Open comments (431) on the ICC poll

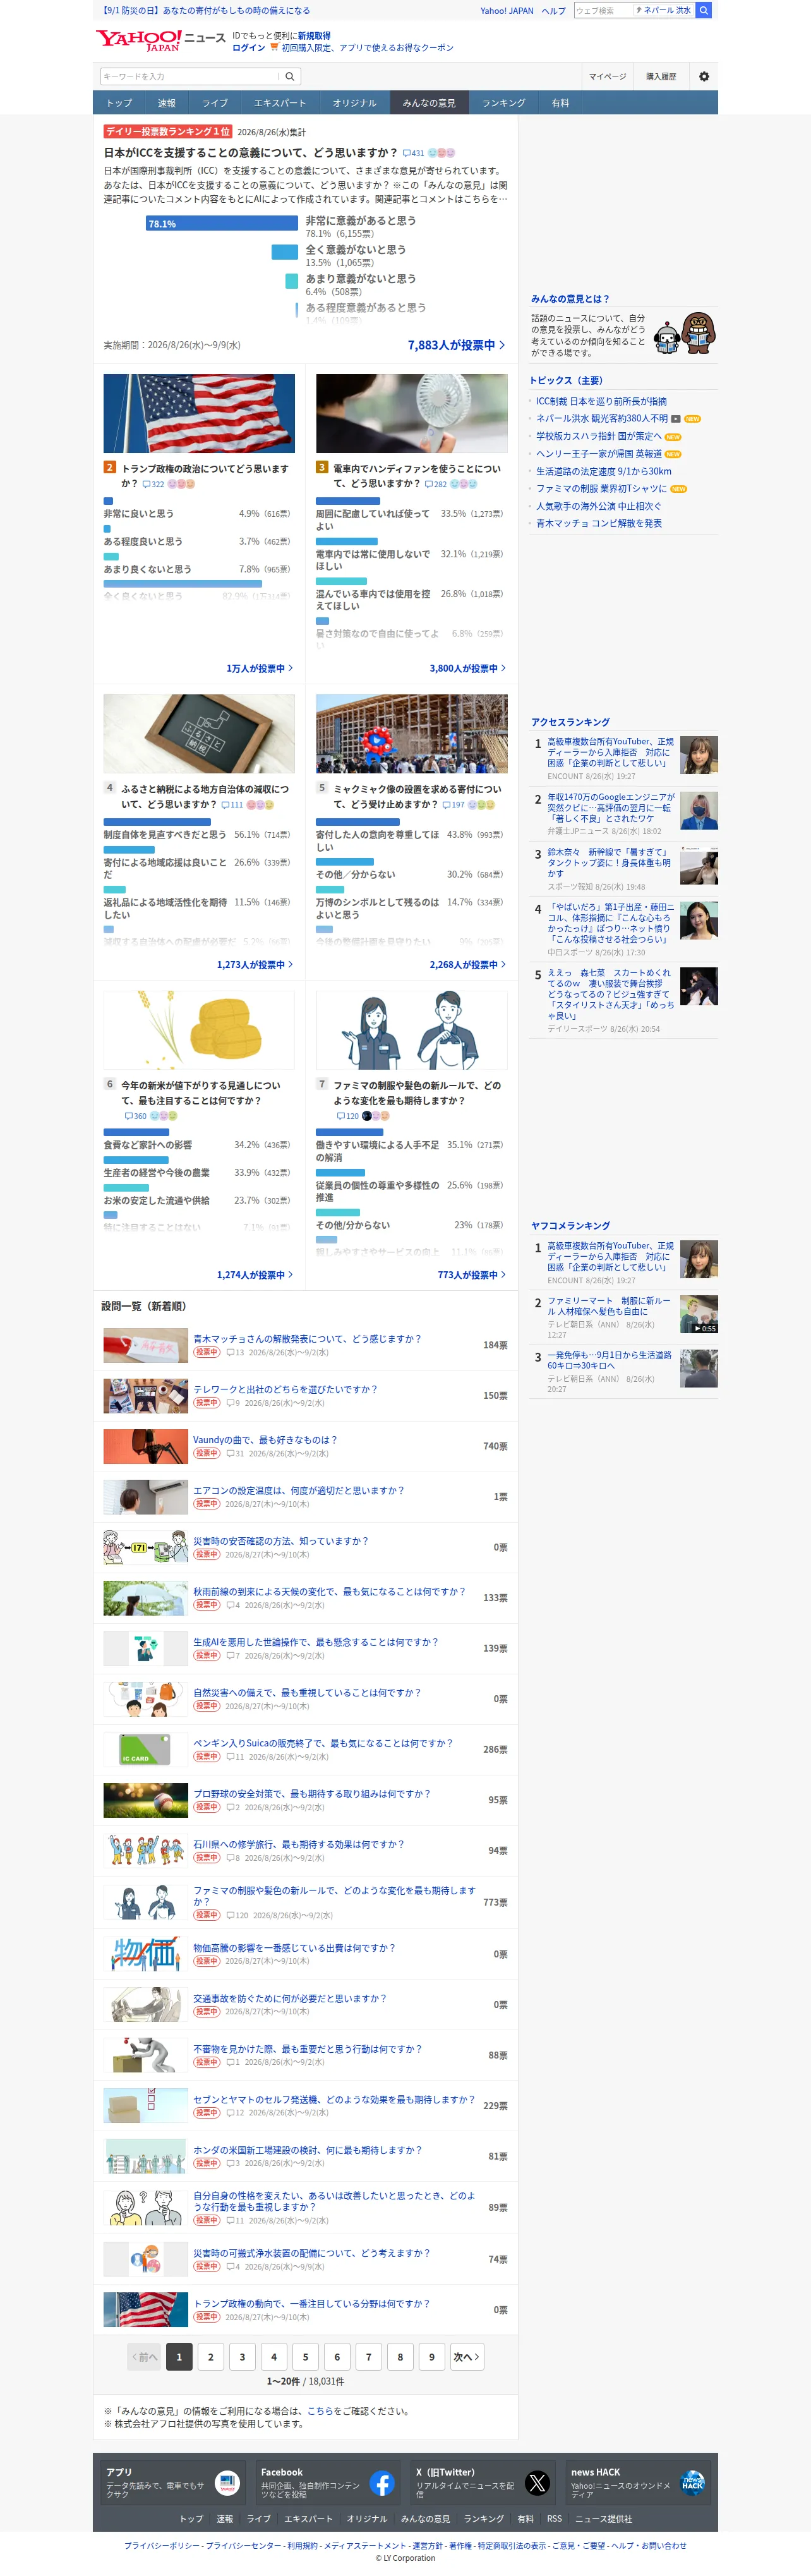coord(413,153)
